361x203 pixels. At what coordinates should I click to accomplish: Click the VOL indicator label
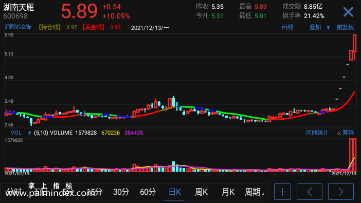(16, 133)
